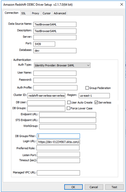Focus the Password input box

55,80
